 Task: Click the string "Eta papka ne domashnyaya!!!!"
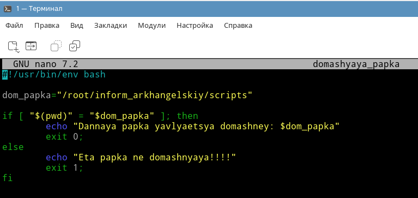tap(155, 158)
